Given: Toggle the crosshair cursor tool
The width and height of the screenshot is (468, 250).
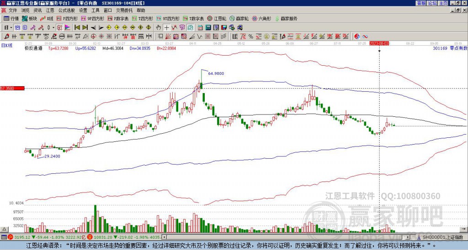Looking at the screenshot, I should 166,28.
